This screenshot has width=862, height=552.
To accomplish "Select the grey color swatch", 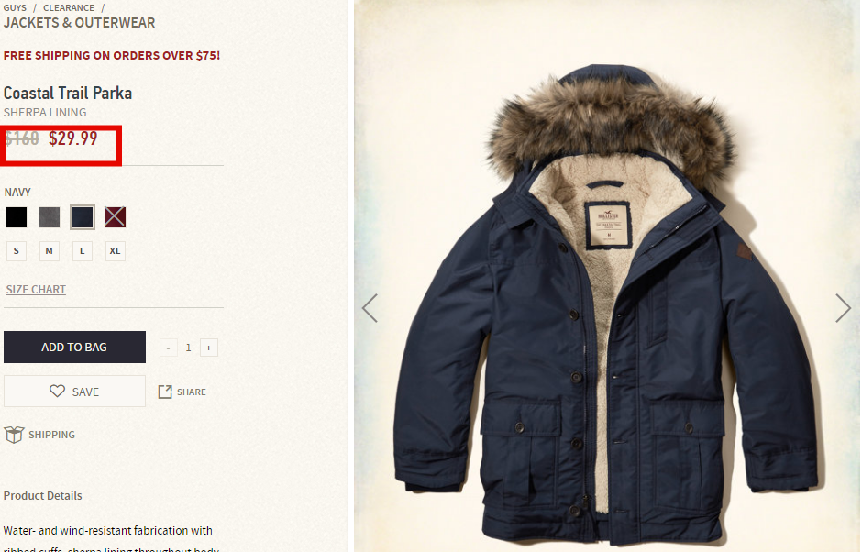I will coord(50,217).
